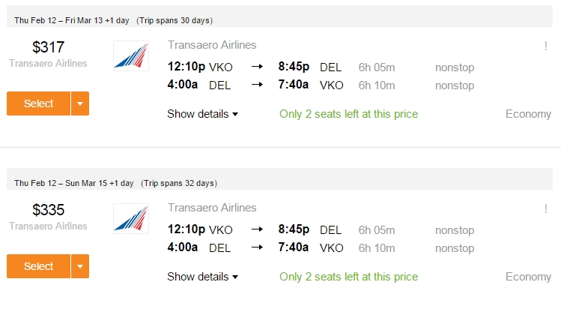Click 'Only 2 seats left' notice, first flight
This screenshot has width=561, height=309.
[x=348, y=114]
